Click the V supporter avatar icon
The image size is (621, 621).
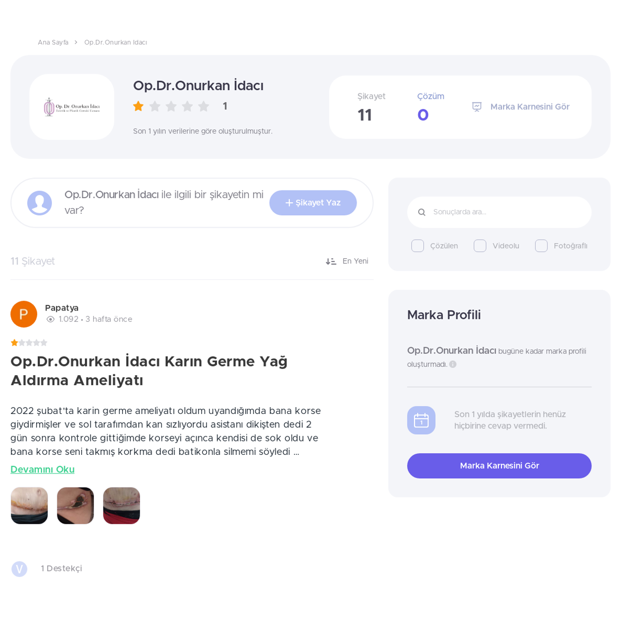pyautogui.click(x=19, y=569)
